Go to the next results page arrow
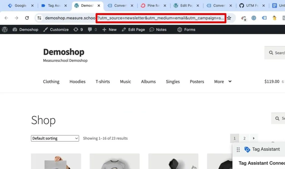The height and width of the screenshot is (169, 285). coord(254,138)
